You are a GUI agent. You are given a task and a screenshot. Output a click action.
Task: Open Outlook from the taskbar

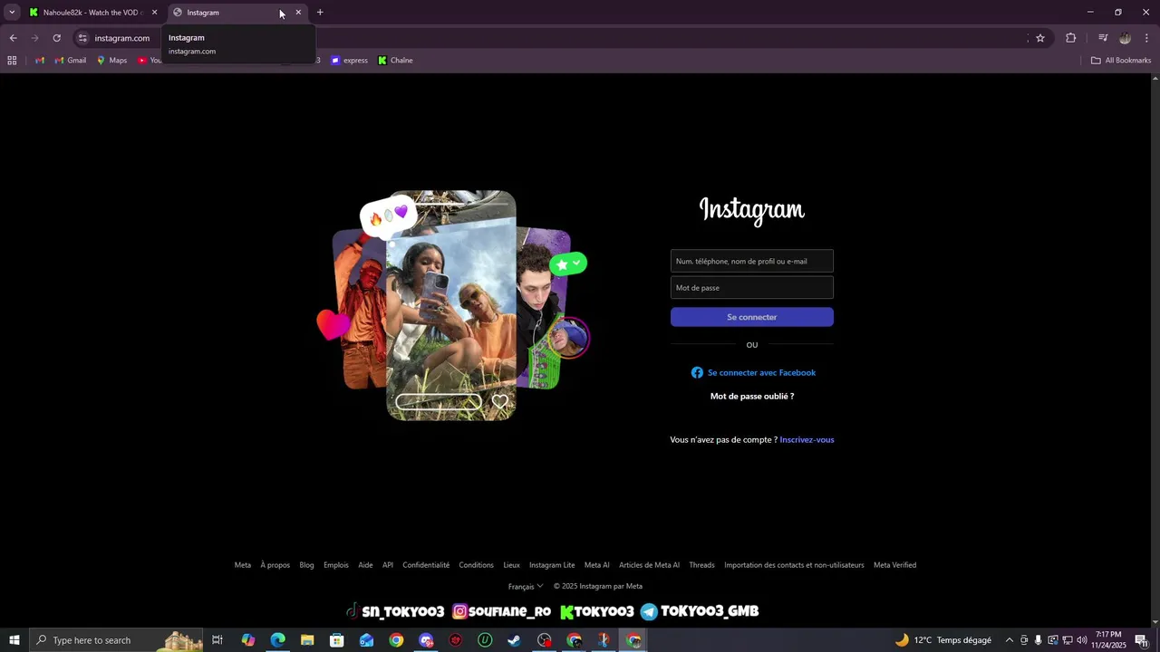(366, 640)
